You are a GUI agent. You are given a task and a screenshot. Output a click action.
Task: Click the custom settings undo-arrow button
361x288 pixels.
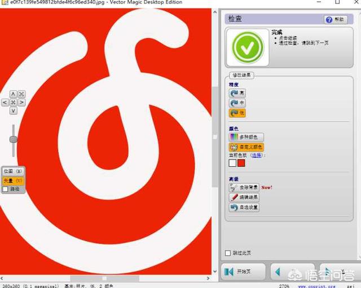(x=244, y=207)
